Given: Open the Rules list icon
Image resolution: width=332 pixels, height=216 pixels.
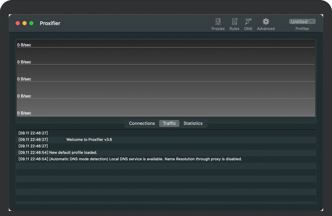Looking at the screenshot, I should (234, 22).
